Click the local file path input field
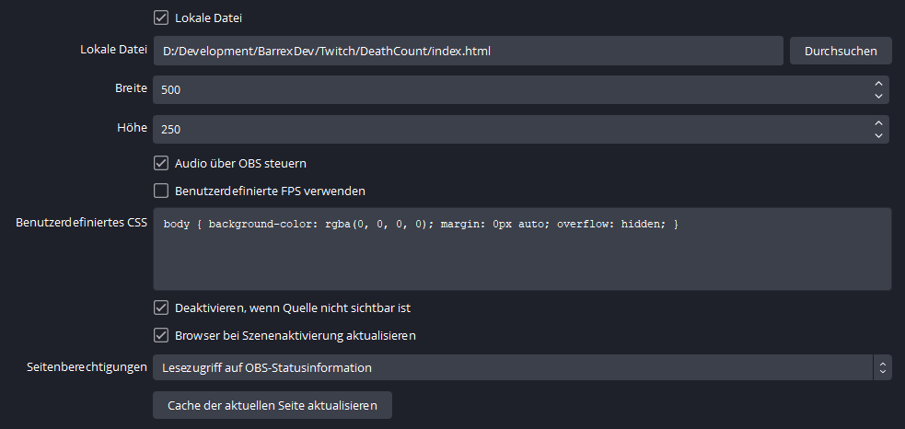 467,51
